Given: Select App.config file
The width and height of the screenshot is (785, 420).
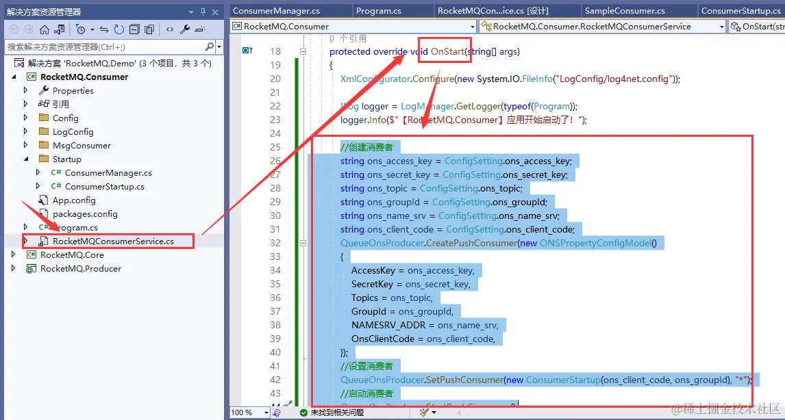Looking at the screenshot, I should (x=74, y=200).
